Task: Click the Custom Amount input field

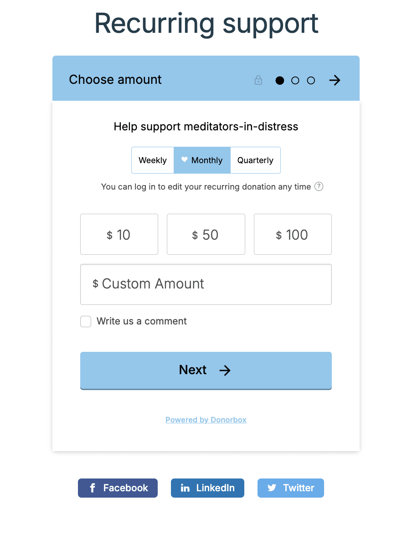Action: tap(206, 284)
